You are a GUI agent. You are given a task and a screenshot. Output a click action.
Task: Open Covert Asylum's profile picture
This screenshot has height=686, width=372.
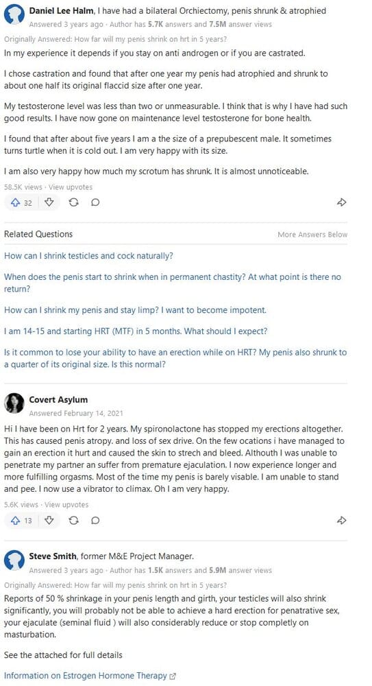coord(14,403)
